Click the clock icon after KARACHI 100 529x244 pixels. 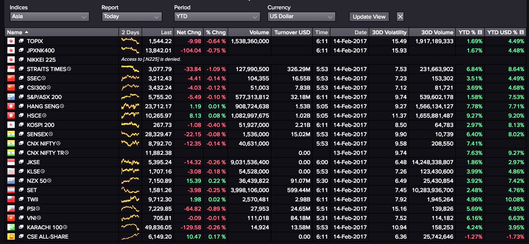(65, 227)
